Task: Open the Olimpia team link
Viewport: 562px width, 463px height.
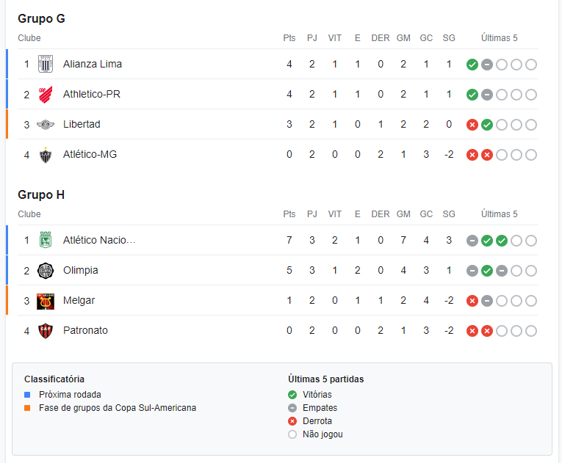Action: [81, 270]
